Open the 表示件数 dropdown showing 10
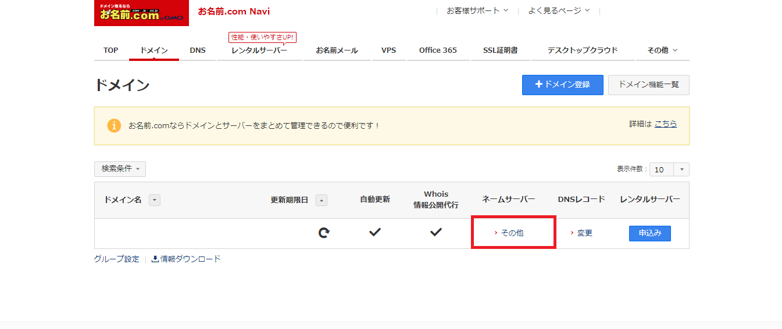Viewport: 782px width, 329px height. 669,169
